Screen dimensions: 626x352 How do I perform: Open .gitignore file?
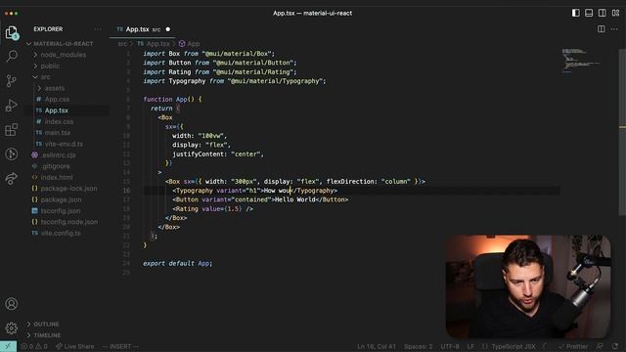pyautogui.click(x=55, y=166)
